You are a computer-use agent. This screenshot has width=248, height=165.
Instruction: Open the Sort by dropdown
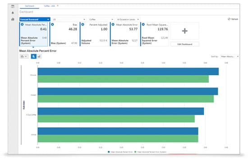[x=230, y=57]
